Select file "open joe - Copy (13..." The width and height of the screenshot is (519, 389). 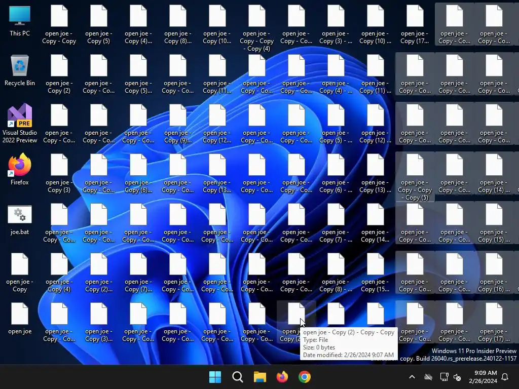click(x=217, y=173)
